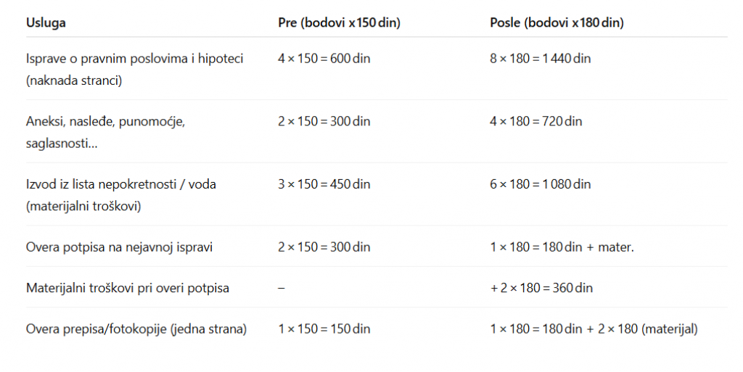Click the "Usluga" column header
The image size is (743, 372).
click(x=46, y=22)
